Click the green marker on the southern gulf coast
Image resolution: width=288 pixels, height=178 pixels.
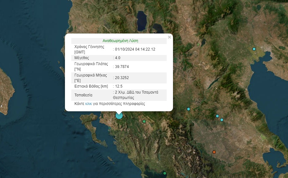click(x=165, y=173)
